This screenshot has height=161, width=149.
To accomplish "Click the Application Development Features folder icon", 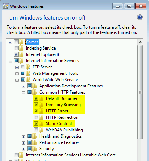I will click(35, 86).
